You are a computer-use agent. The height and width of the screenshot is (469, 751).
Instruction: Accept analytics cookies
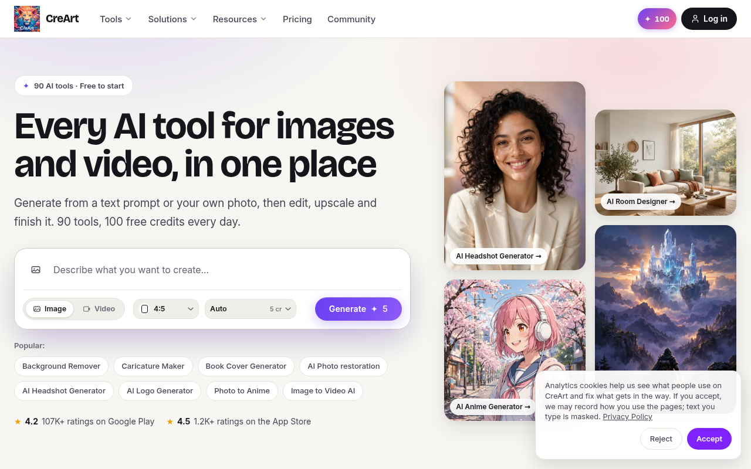(x=709, y=439)
